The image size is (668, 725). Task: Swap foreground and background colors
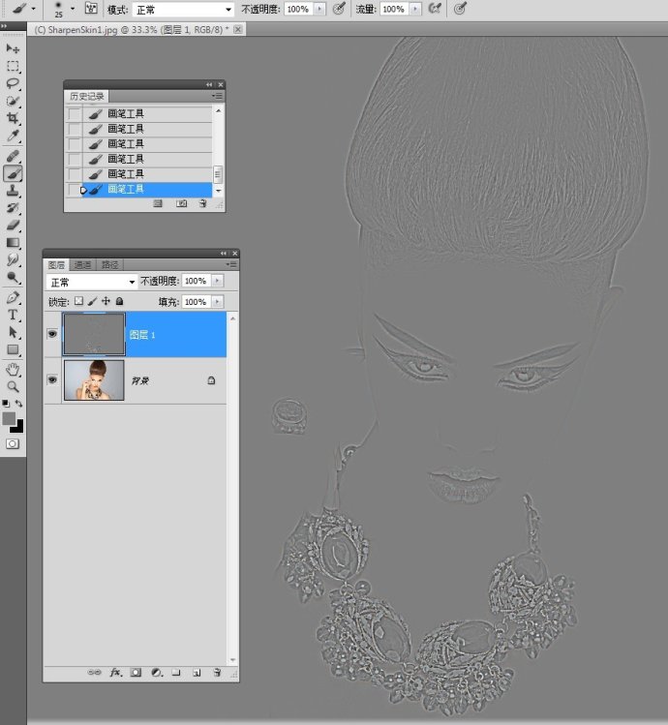(x=19, y=404)
